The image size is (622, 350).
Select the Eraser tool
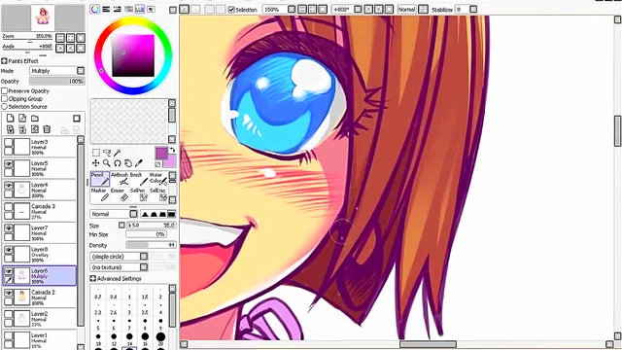point(120,194)
